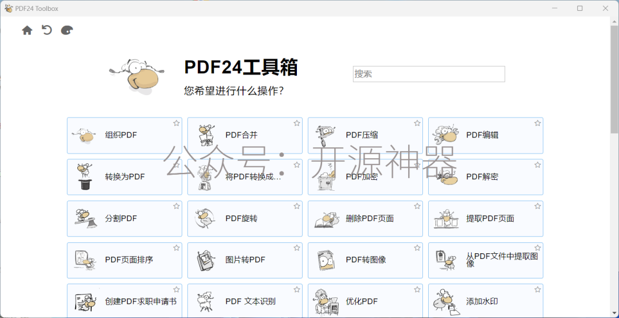Click the PDF24 Toolbox title bar icon

(x=8, y=8)
